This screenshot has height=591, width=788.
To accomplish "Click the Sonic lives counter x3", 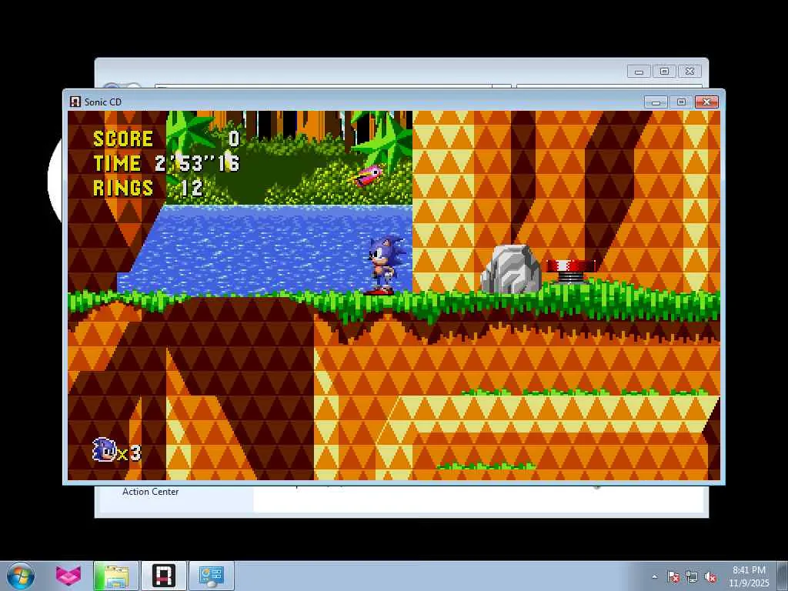I will click(x=117, y=450).
